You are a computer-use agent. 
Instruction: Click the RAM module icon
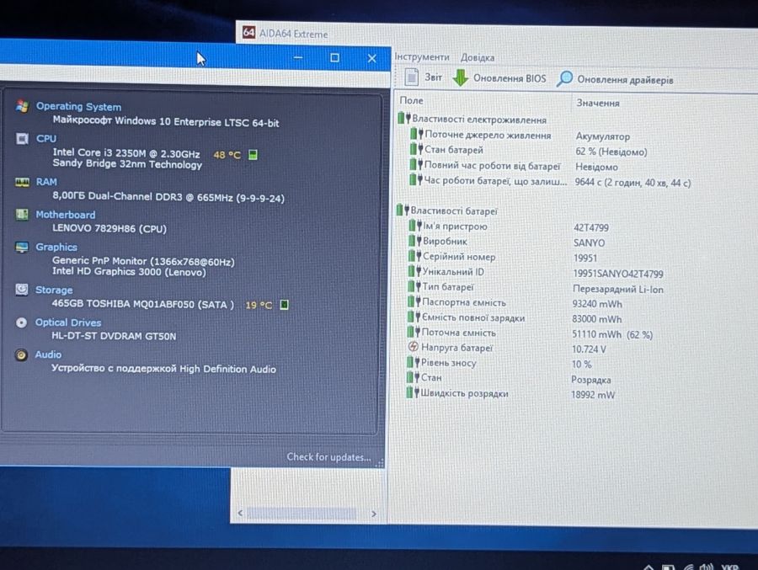pyautogui.click(x=22, y=182)
